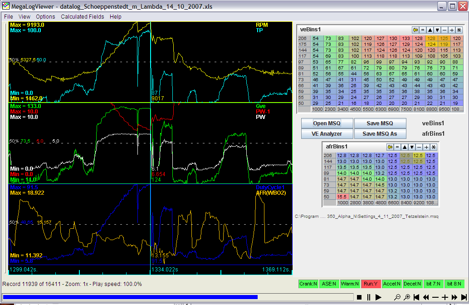Click the VE Analyzer button
This screenshot has height=305, width=469.
(327, 133)
